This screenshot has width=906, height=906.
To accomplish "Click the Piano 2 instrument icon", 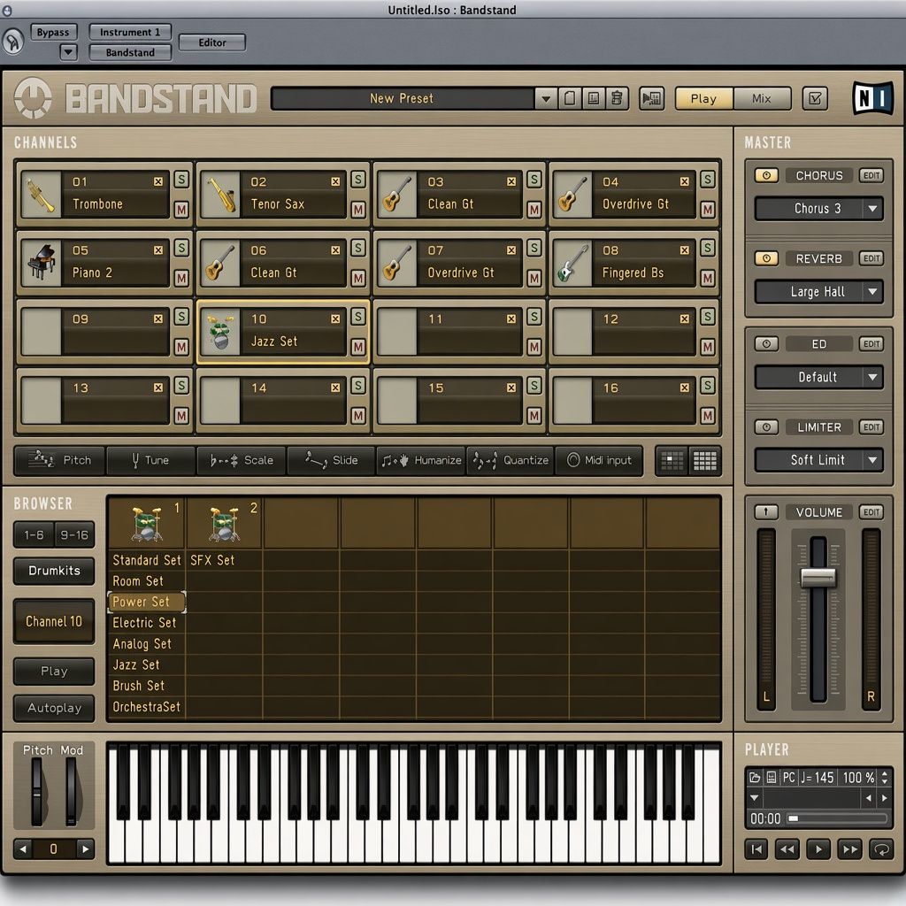I will 41,263.
